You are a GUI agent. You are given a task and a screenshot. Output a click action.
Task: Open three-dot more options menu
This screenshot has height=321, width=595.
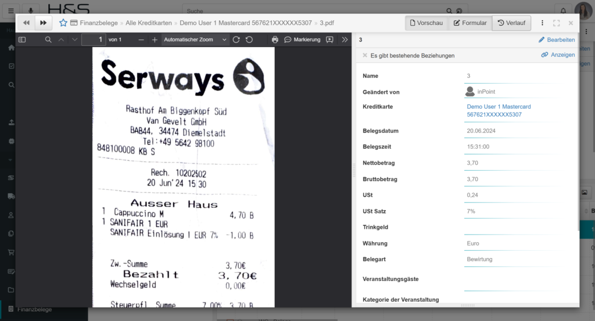click(542, 23)
